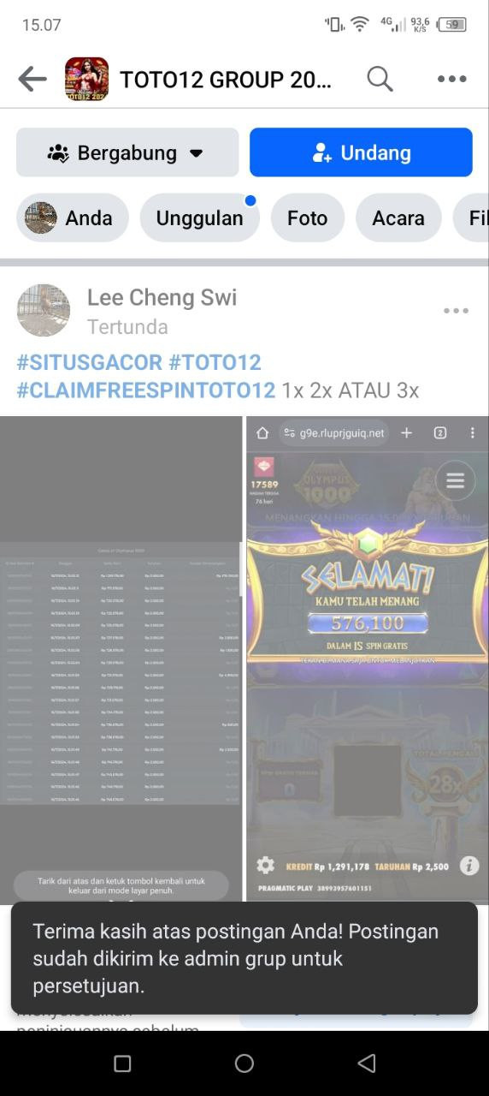This screenshot has height=1096, width=489.
Task: Open the TOTO12 group avatar
Action: pos(86,80)
